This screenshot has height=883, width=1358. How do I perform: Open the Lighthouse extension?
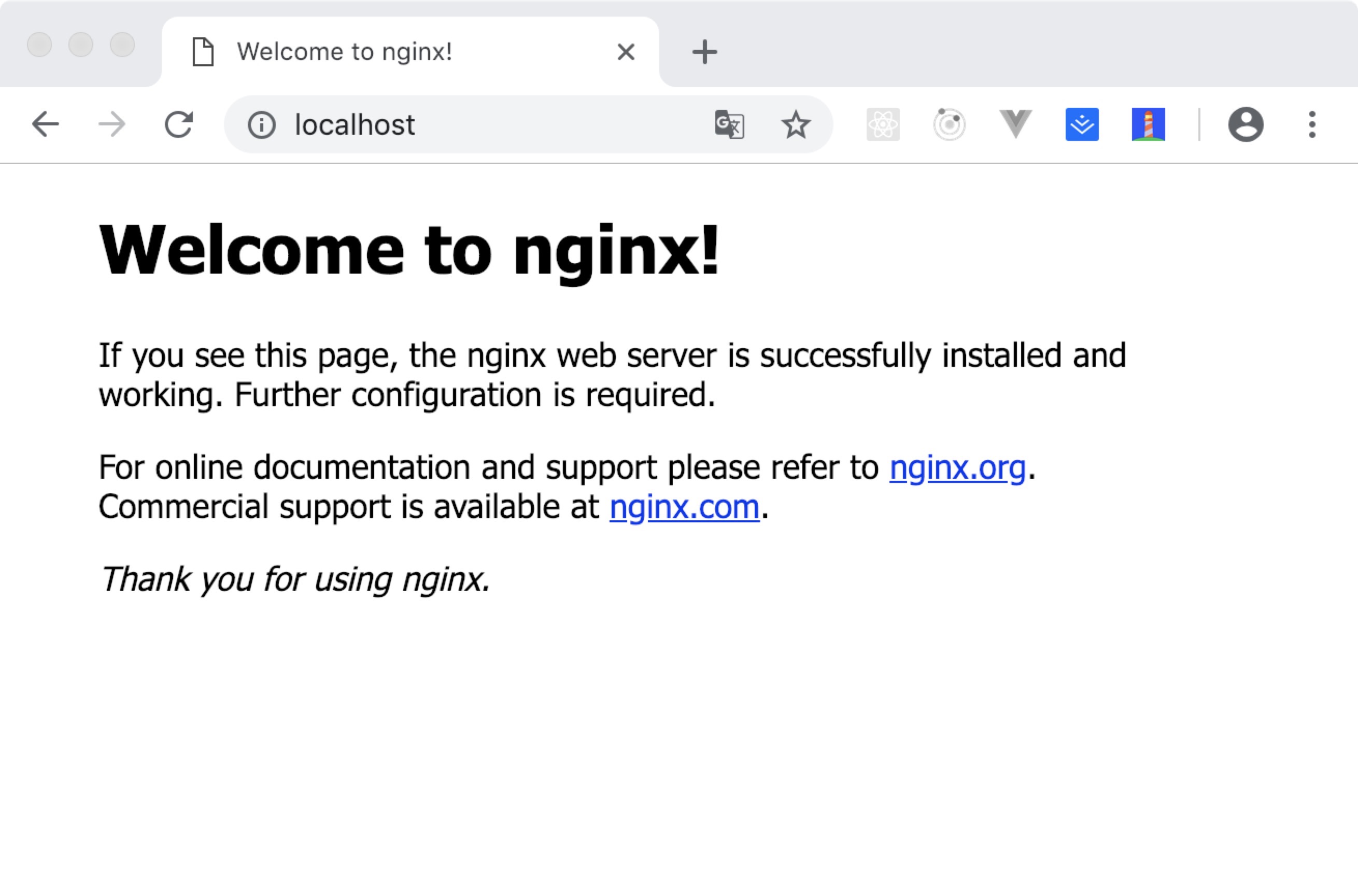pyautogui.click(x=1148, y=124)
